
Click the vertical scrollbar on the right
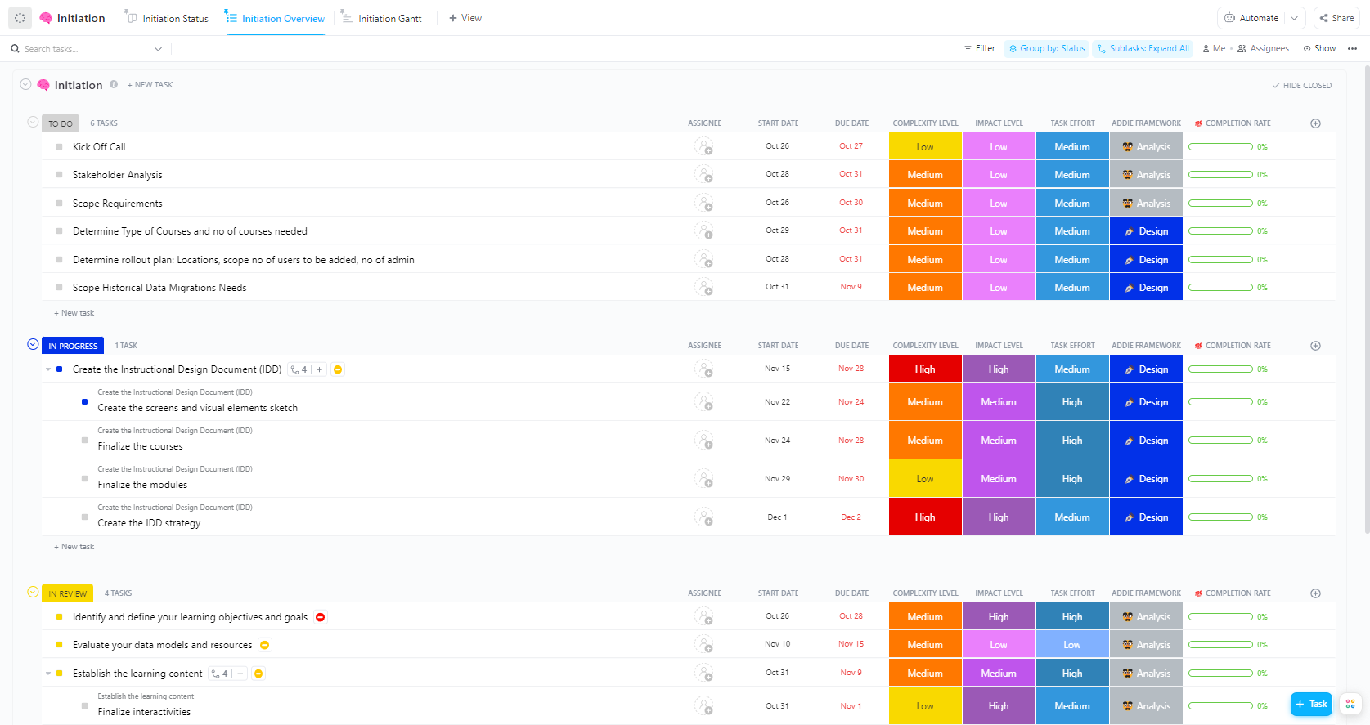coord(1366,298)
